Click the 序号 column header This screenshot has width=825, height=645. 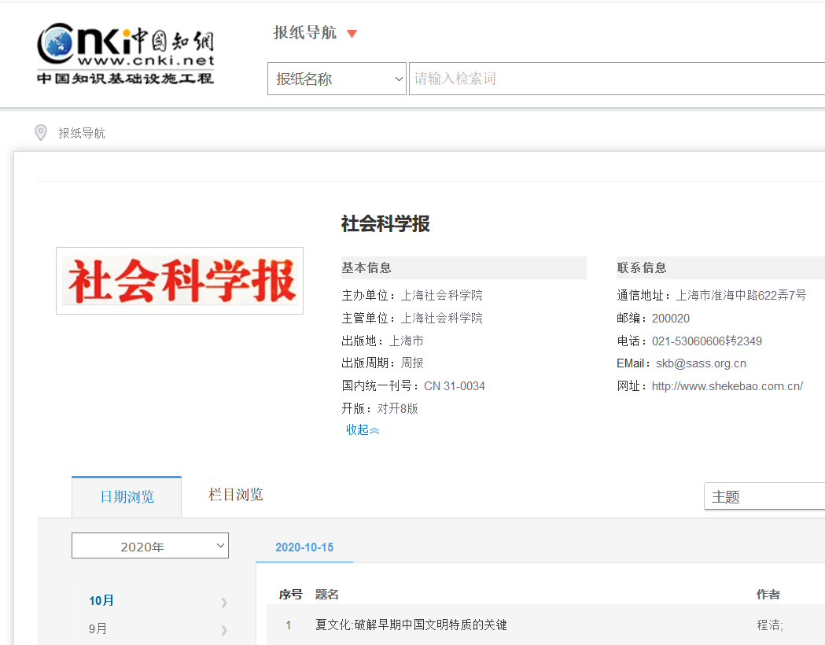[290, 595]
